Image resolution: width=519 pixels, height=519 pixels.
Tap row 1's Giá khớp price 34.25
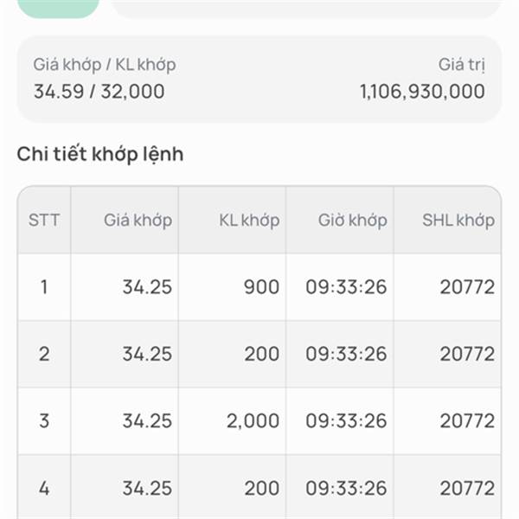pyautogui.click(x=147, y=287)
